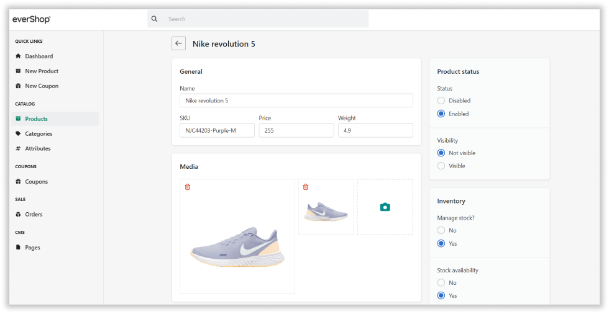Set Status to Enabled
Viewport: 609px width, 314px height.
tap(441, 114)
